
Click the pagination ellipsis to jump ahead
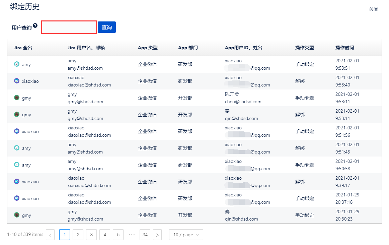coord(132,235)
